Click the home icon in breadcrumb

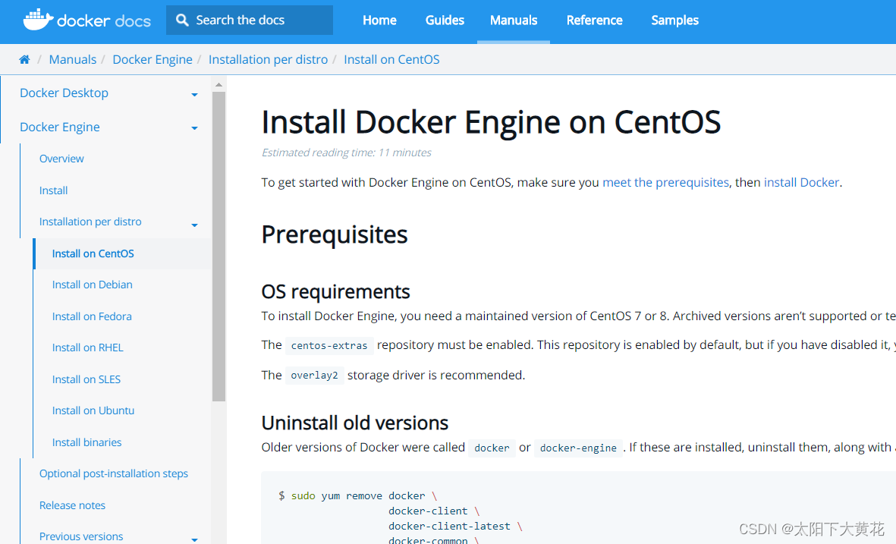coord(24,59)
